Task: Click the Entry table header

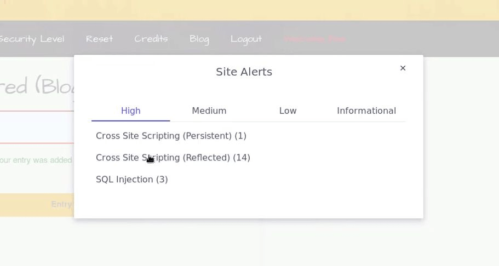Action: [x=61, y=204]
